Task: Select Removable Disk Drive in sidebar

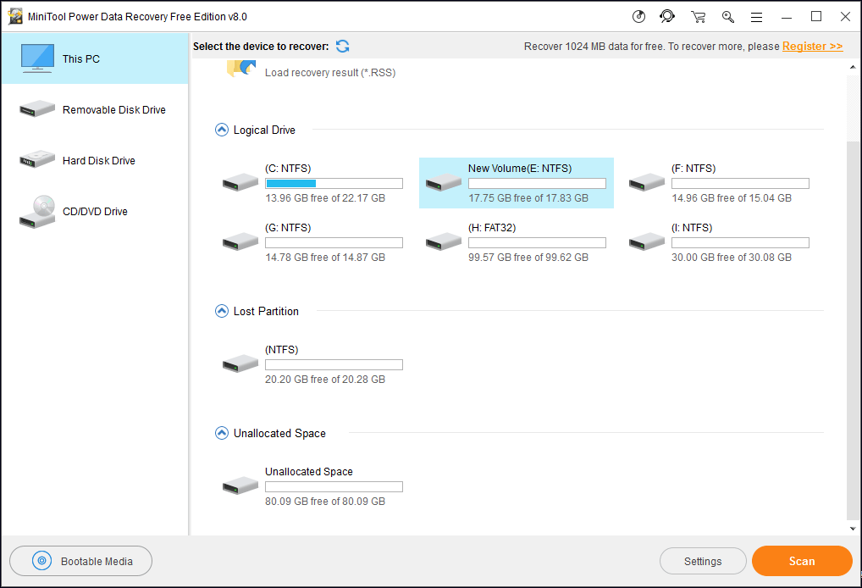Action: pyautogui.click(x=95, y=109)
